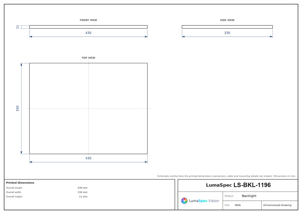The width and height of the screenshot is (302, 214).
Task: Select the 11 height dimension in front view
Action: point(17,27)
